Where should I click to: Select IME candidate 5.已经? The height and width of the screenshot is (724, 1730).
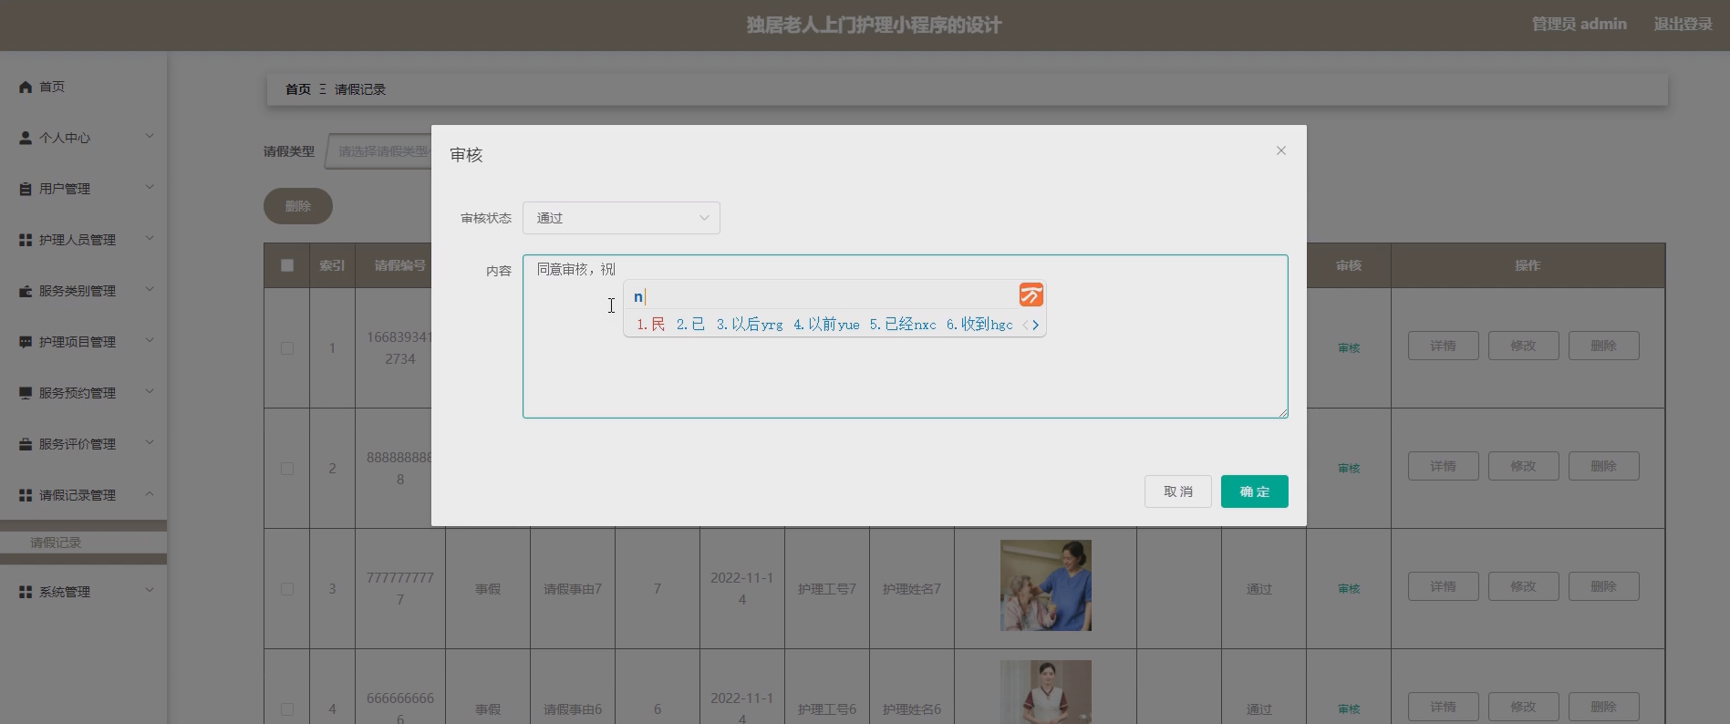pos(903,325)
